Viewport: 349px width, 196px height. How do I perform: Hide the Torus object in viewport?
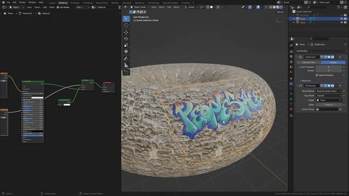(342, 22)
